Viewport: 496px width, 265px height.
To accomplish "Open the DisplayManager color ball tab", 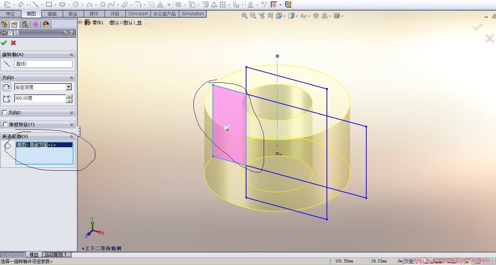I will coord(46,24).
